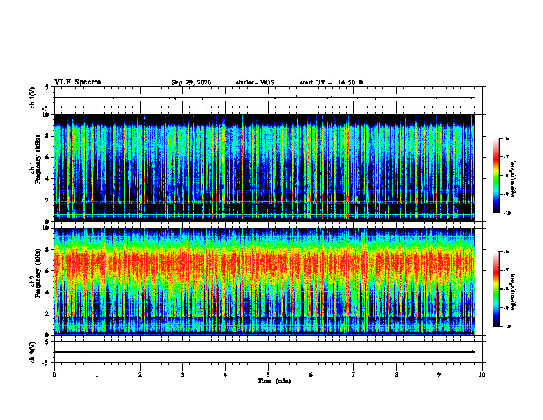Screen dimensions: 543x420
Task: Click the 0 minute tick on time axis
Action: (54, 375)
